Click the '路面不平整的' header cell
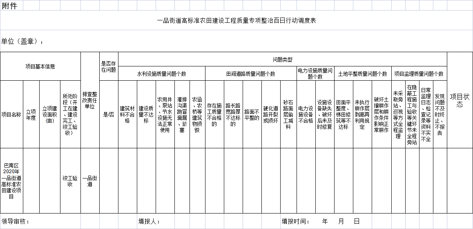473x229 pixels. click(x=252, y=114)
